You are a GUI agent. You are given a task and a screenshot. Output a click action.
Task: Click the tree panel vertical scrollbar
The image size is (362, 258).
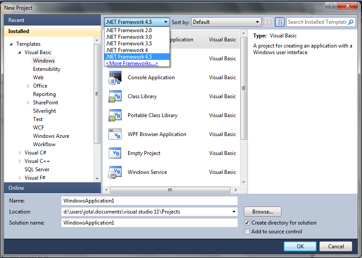click(x=97, y=94)
